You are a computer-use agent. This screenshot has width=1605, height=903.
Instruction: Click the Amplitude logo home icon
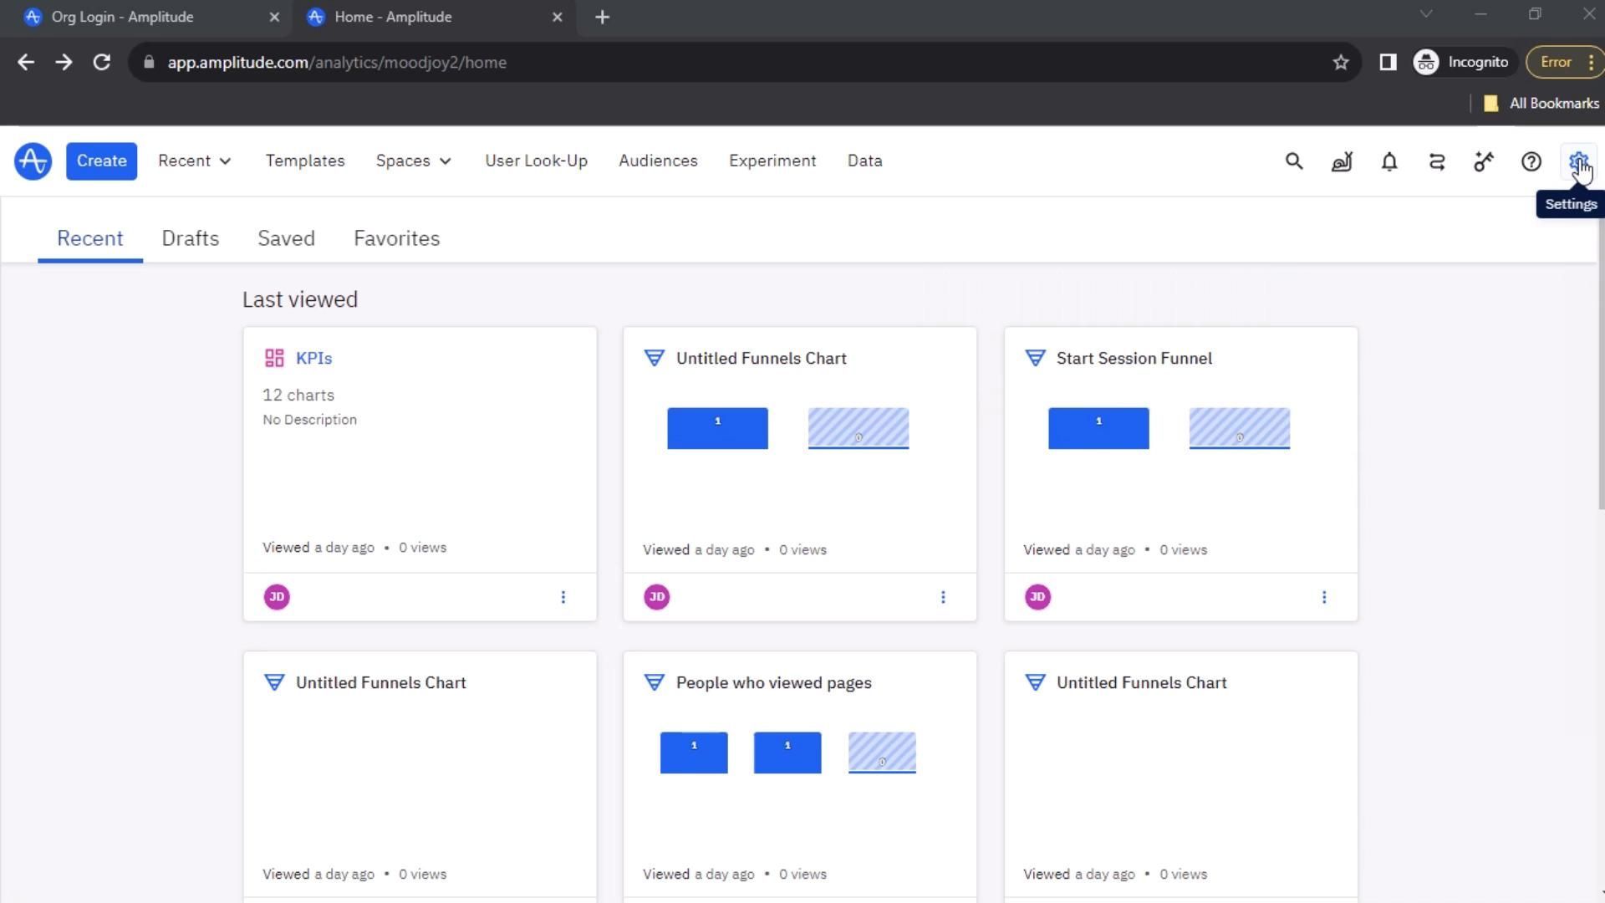33,161
